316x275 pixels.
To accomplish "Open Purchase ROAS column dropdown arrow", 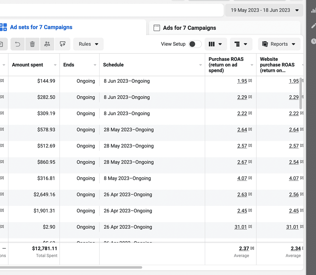I will click(x=252, y=65).
